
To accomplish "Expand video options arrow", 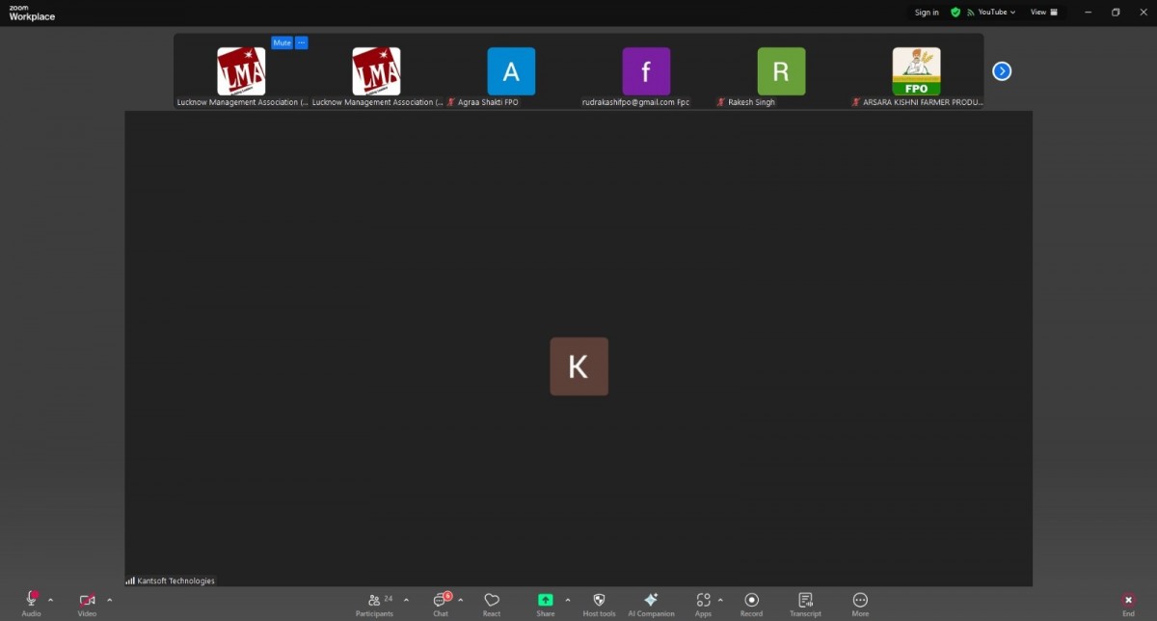I will [x=109, y=600].
